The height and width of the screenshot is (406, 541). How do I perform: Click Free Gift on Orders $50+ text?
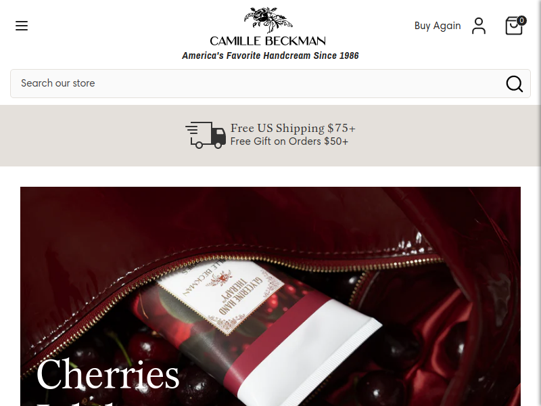click(289, 141)
